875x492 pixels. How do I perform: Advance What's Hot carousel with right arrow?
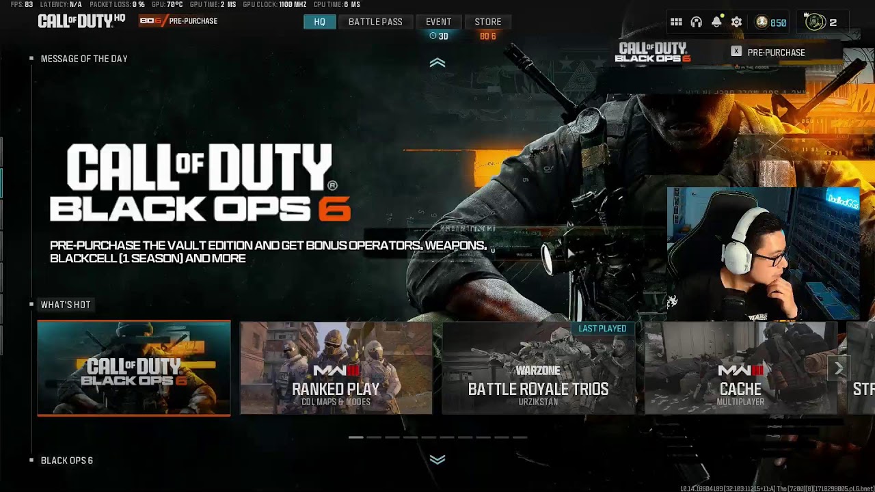[x=839, y=369]
